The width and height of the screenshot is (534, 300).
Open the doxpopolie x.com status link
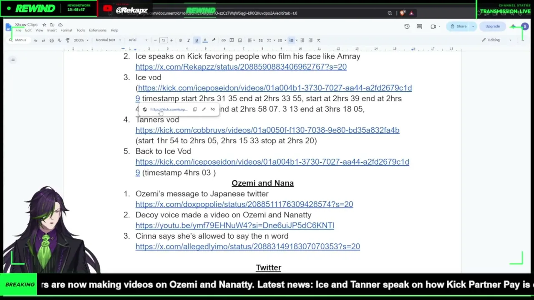[x=244, y=205]
